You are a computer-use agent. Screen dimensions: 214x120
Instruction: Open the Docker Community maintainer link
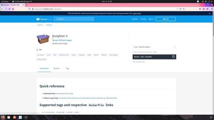[65, 94]
